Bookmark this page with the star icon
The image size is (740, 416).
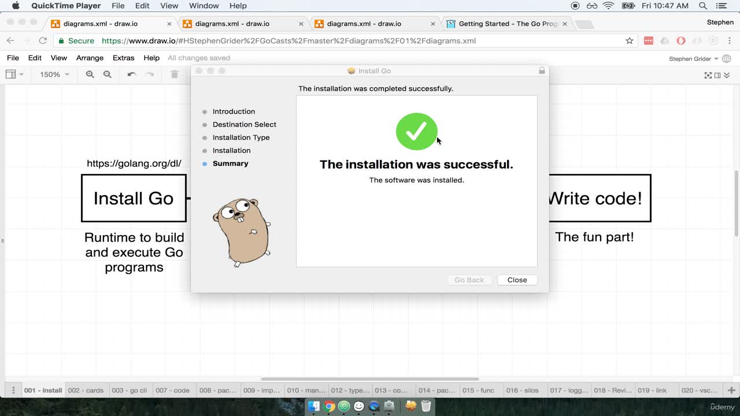pyautogui.click(x=630, y=40)
